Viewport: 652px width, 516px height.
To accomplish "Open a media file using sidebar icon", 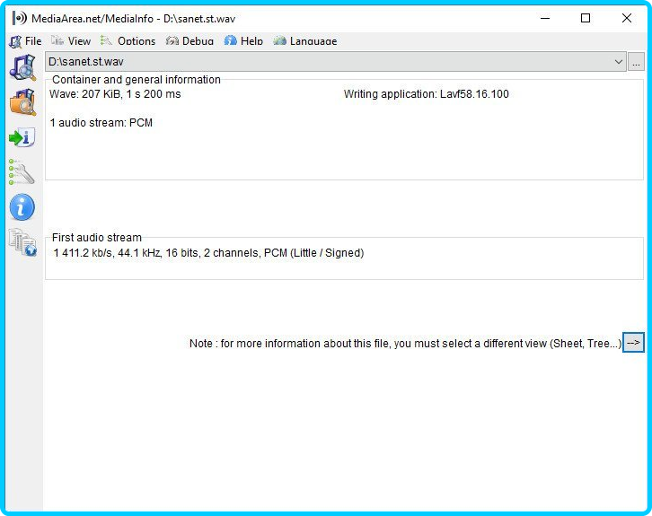I will [22, 67].
